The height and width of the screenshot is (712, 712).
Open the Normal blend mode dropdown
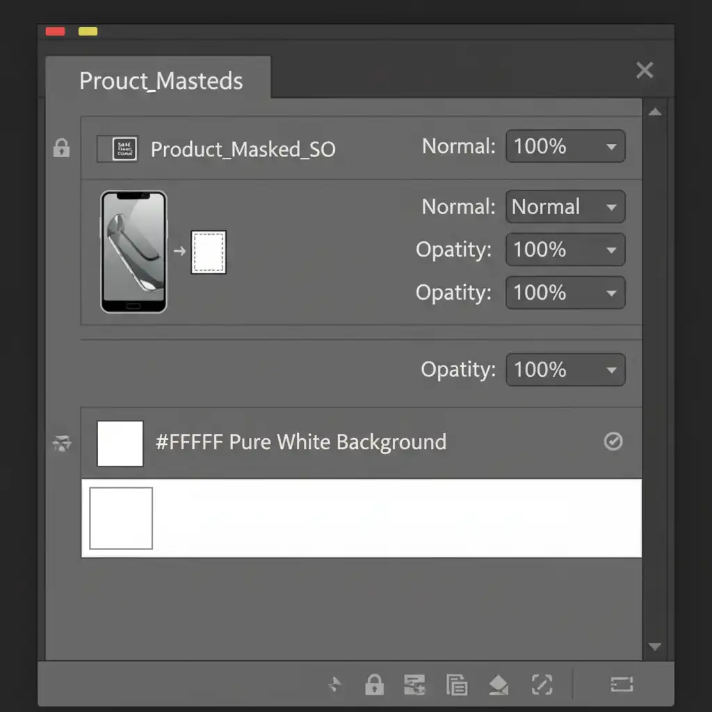tap(565, 207)
